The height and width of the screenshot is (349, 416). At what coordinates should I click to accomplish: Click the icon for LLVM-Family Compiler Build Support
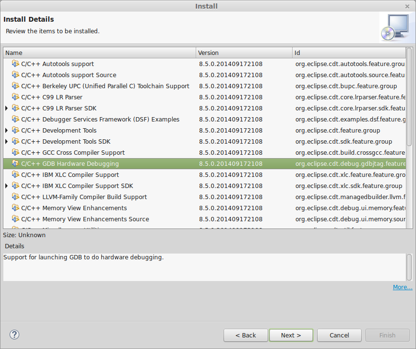[15, 197]
